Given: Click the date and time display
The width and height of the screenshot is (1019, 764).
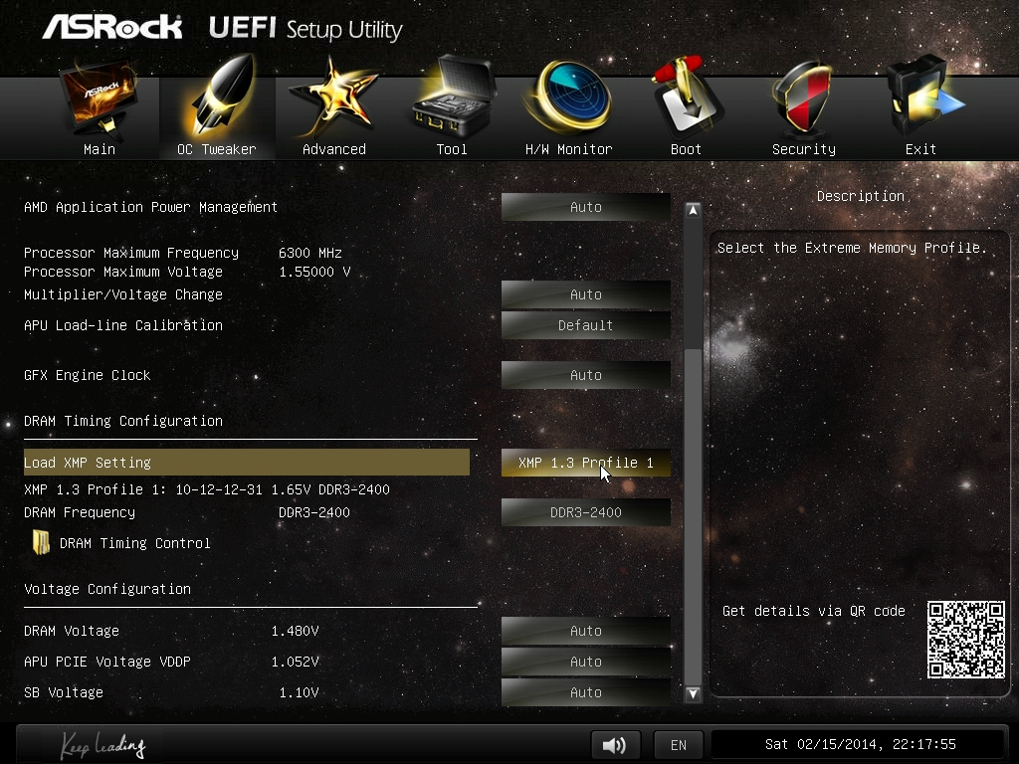Looking at the screenshot, I should [860, 744].
